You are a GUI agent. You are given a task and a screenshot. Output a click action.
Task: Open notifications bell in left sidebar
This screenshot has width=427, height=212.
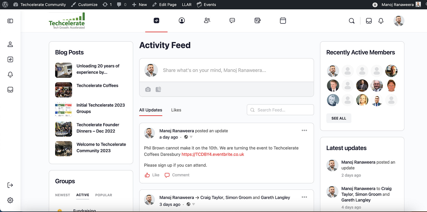(10, 75)
